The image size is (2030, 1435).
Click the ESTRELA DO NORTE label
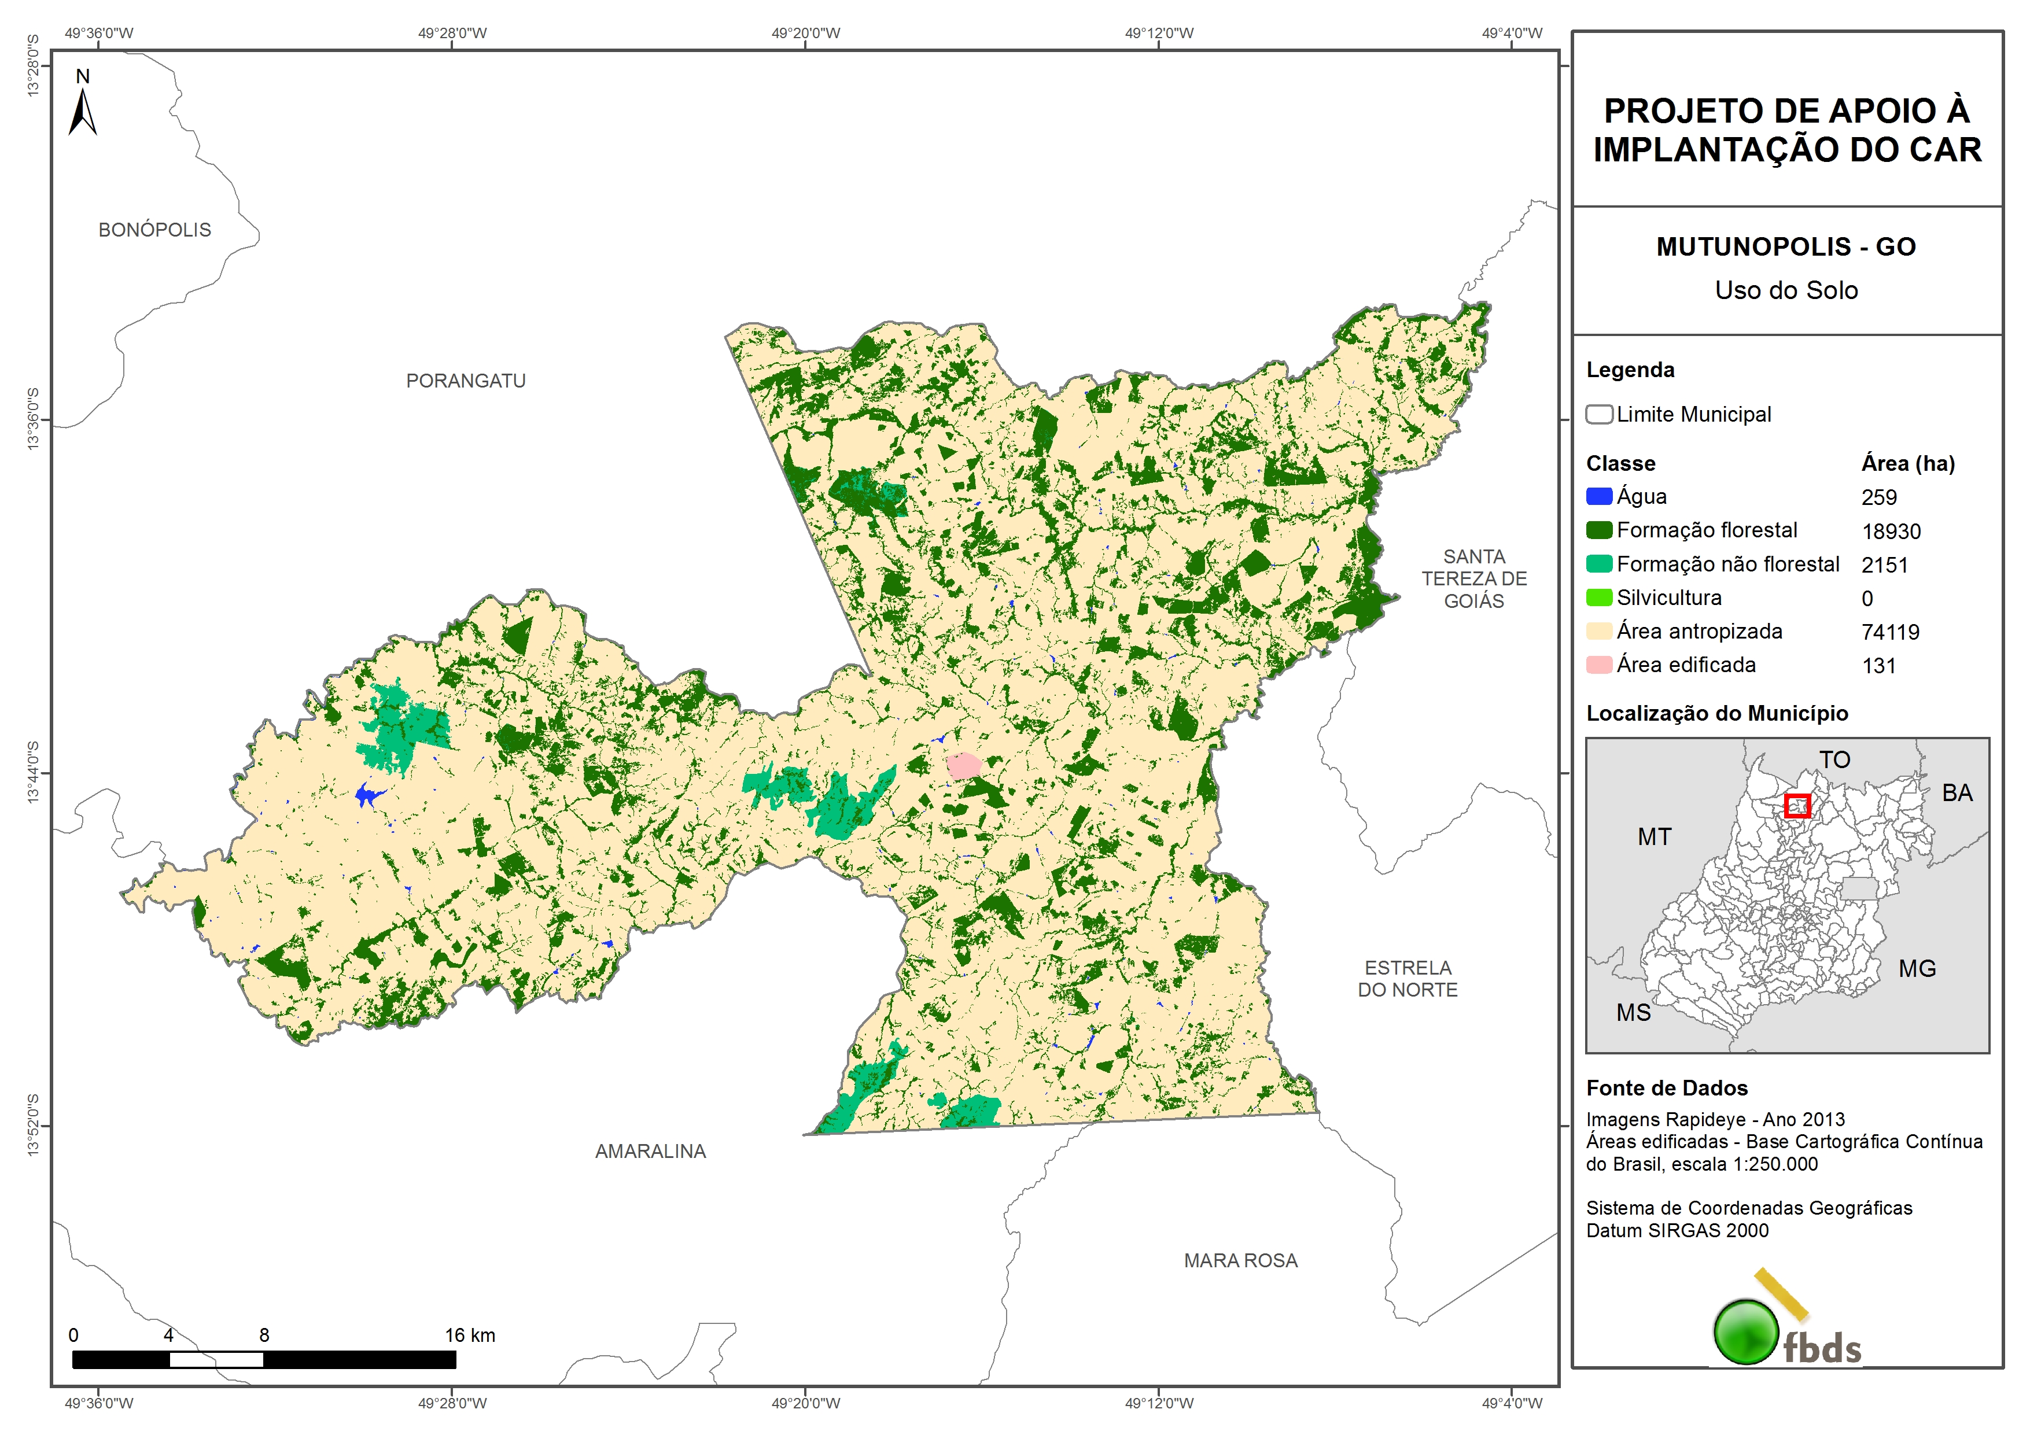point(1408,979)
